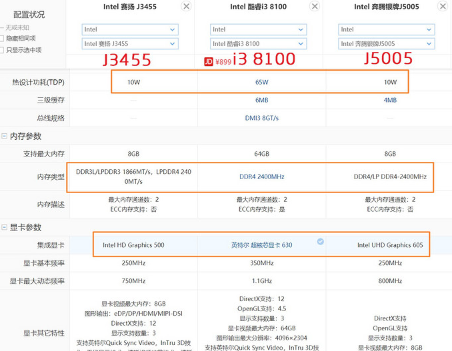Click the 800MHz max graphics frequency

pyautogui.click(x=390, y=281)
